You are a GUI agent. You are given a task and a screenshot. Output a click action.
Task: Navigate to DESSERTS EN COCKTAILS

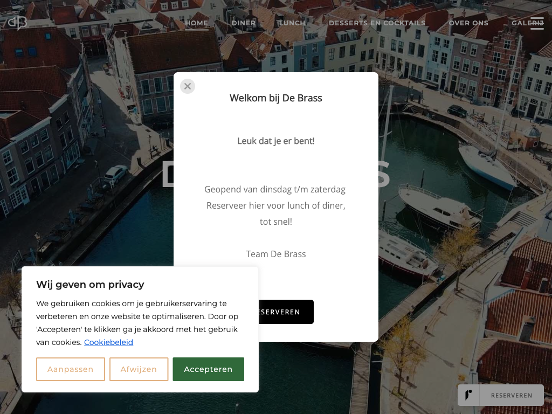point(377,23)
